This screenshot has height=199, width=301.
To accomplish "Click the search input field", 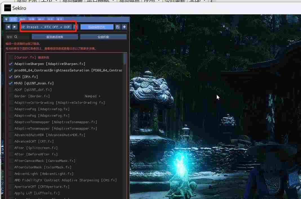I will pyautogui.click(x=18, y=37).
